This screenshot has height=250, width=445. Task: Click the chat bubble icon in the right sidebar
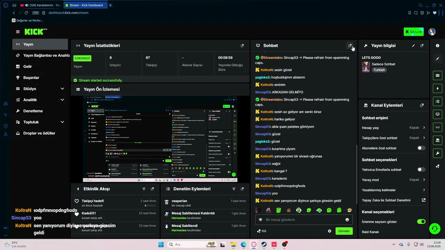pyautogui.click(x=438, y=114)
